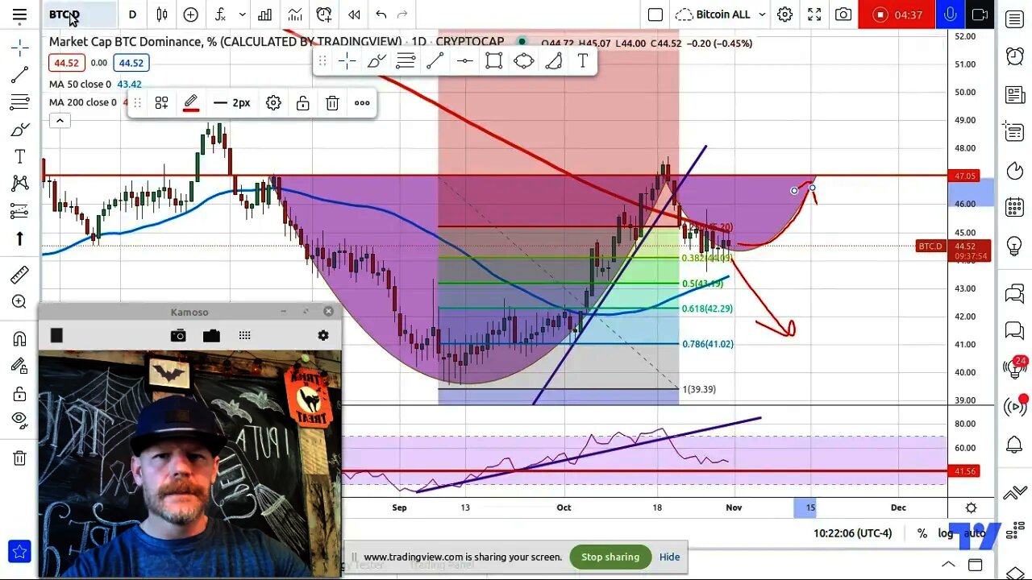Open the BTC.D symbol search field
This screenshot has width=1032, height=580.
[79, 14]
